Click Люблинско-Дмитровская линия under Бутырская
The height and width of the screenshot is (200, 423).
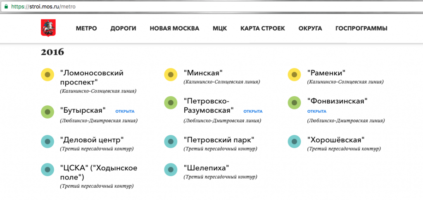[99, 121]
